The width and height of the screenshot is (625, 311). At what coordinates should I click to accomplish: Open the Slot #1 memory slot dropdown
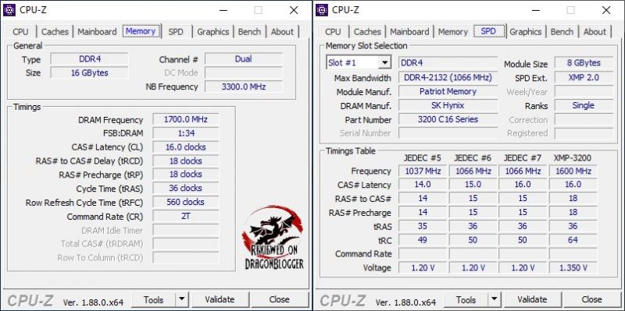coord(358,62)
